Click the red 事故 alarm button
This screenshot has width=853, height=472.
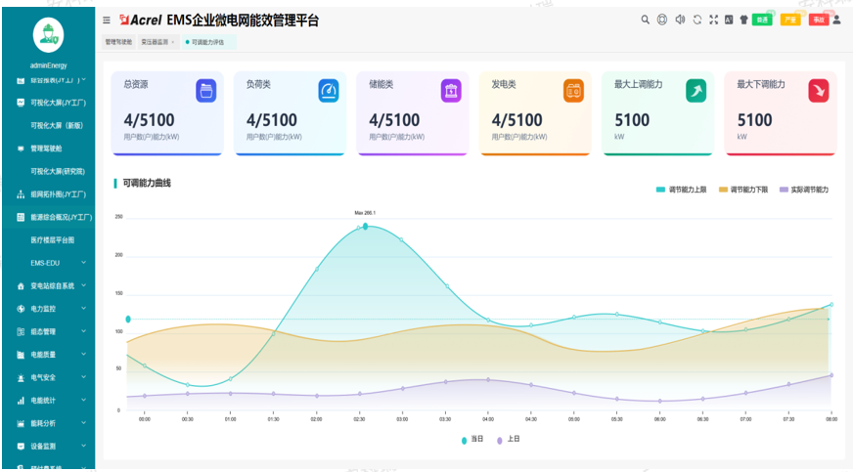pos(818,20)
